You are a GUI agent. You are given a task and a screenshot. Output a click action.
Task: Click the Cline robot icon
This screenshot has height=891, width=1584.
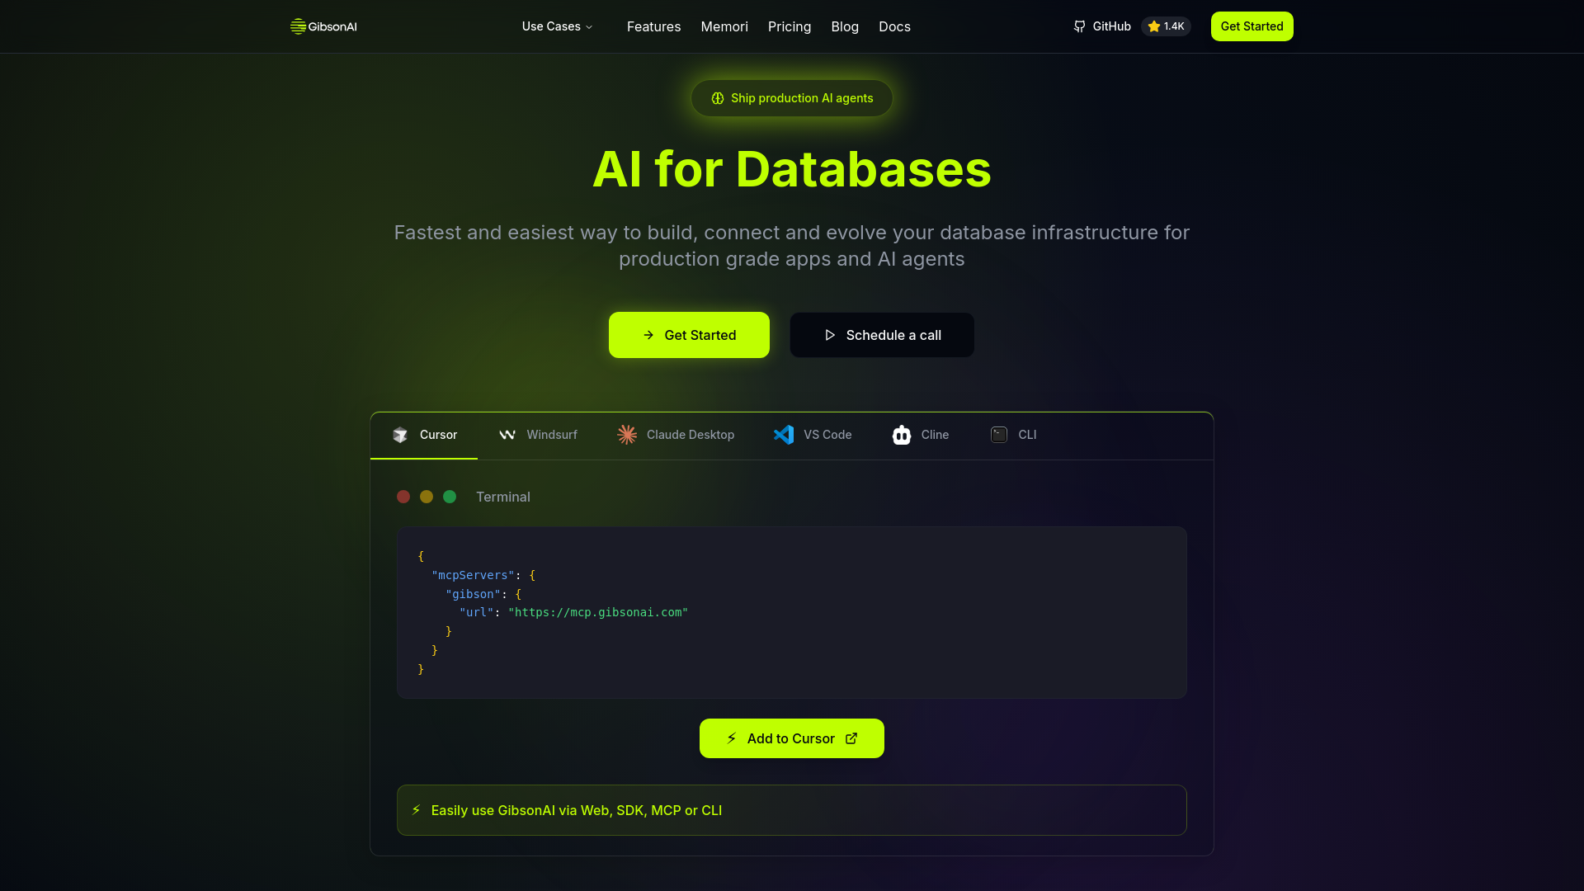(902, 435)
